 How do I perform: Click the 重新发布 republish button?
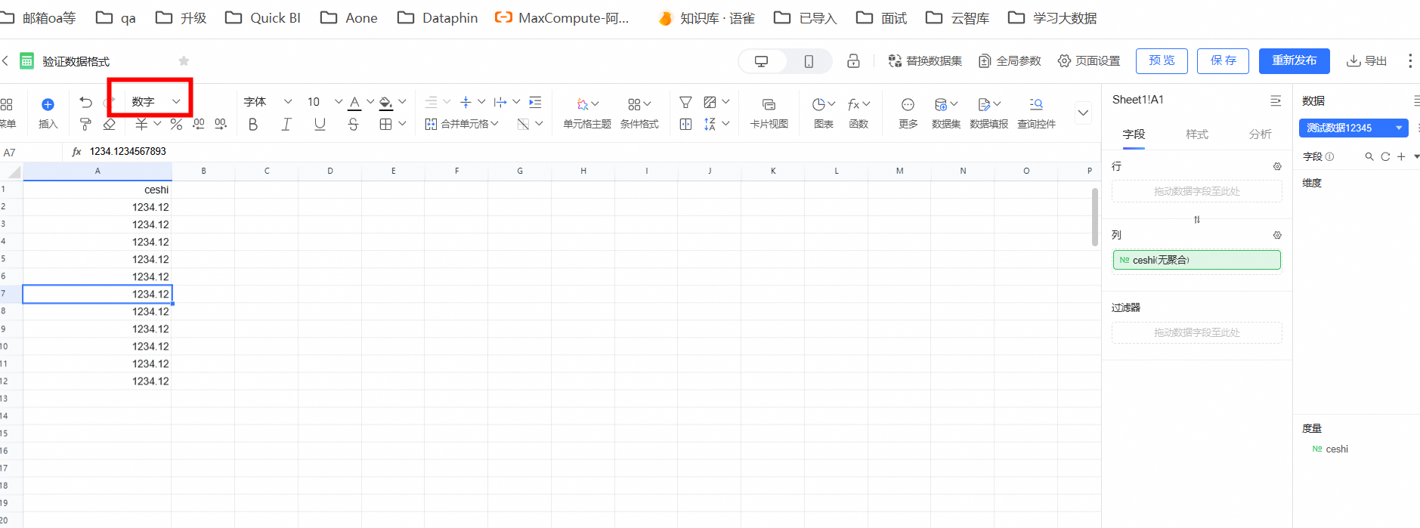pos(1294,60)
